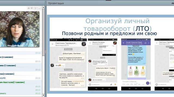Viewport: 174px width, 97px height.
Task: Click the blue Viber promo message bubble
Action: tap(137, 55)
